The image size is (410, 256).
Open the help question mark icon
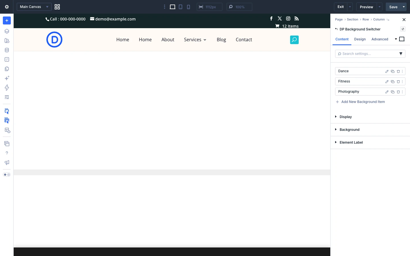coord(7,153)
